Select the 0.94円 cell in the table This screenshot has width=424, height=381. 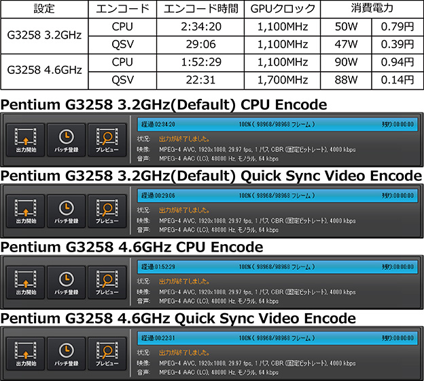(395, 62)
